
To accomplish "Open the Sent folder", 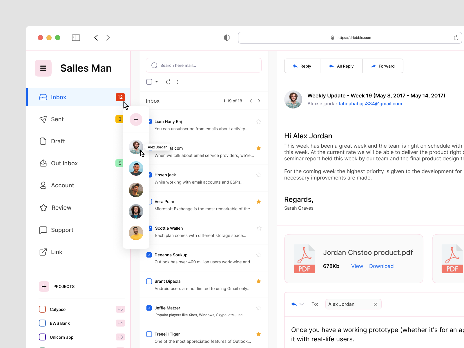I will pyautogui.click(x=57, y=119).
